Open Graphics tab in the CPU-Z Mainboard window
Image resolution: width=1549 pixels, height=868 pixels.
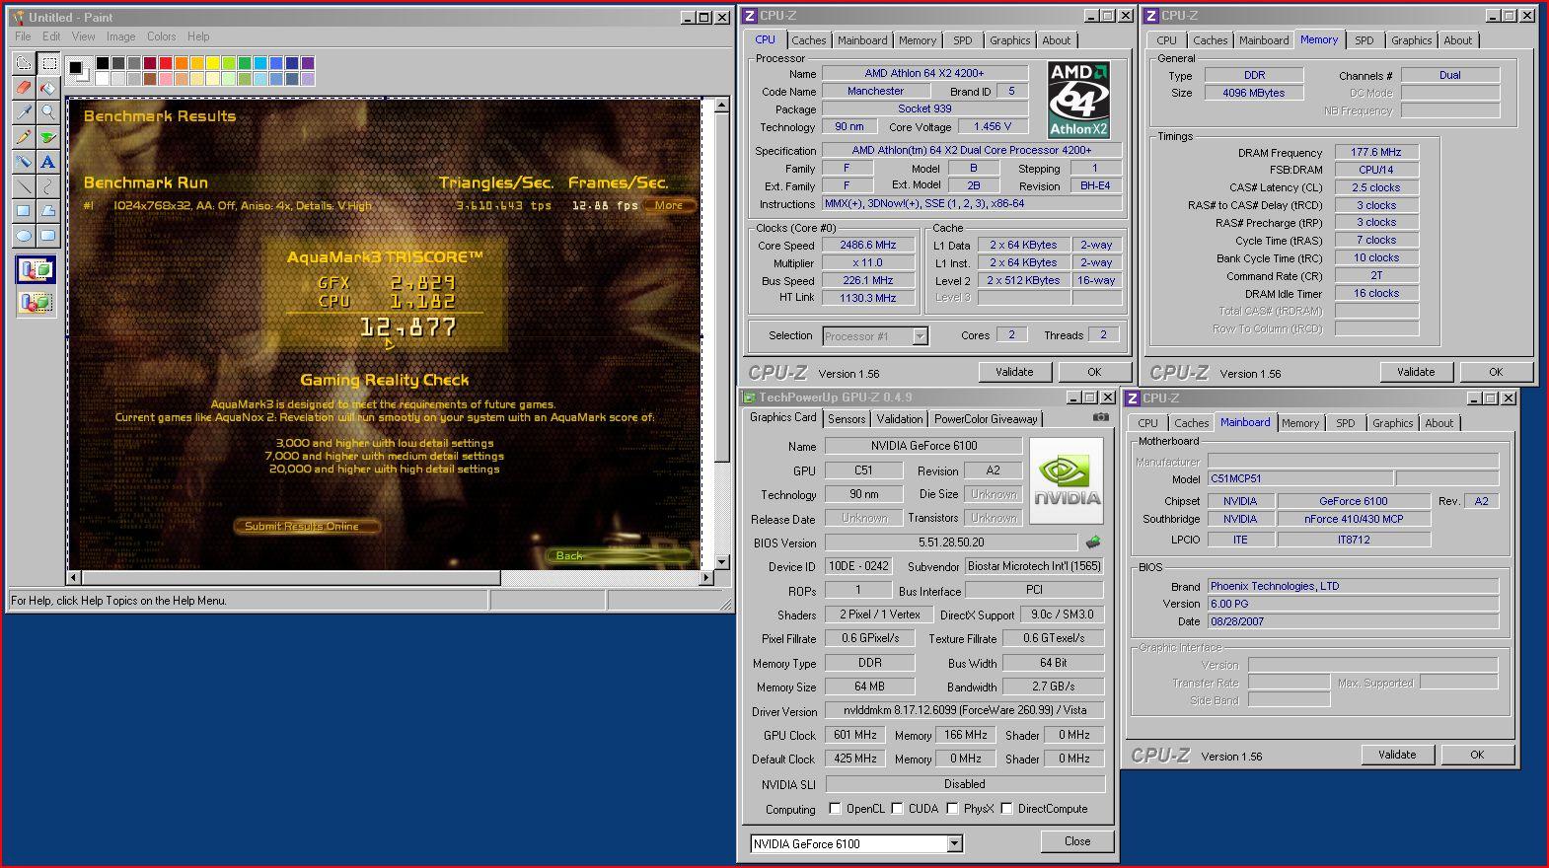point(1392,423)
